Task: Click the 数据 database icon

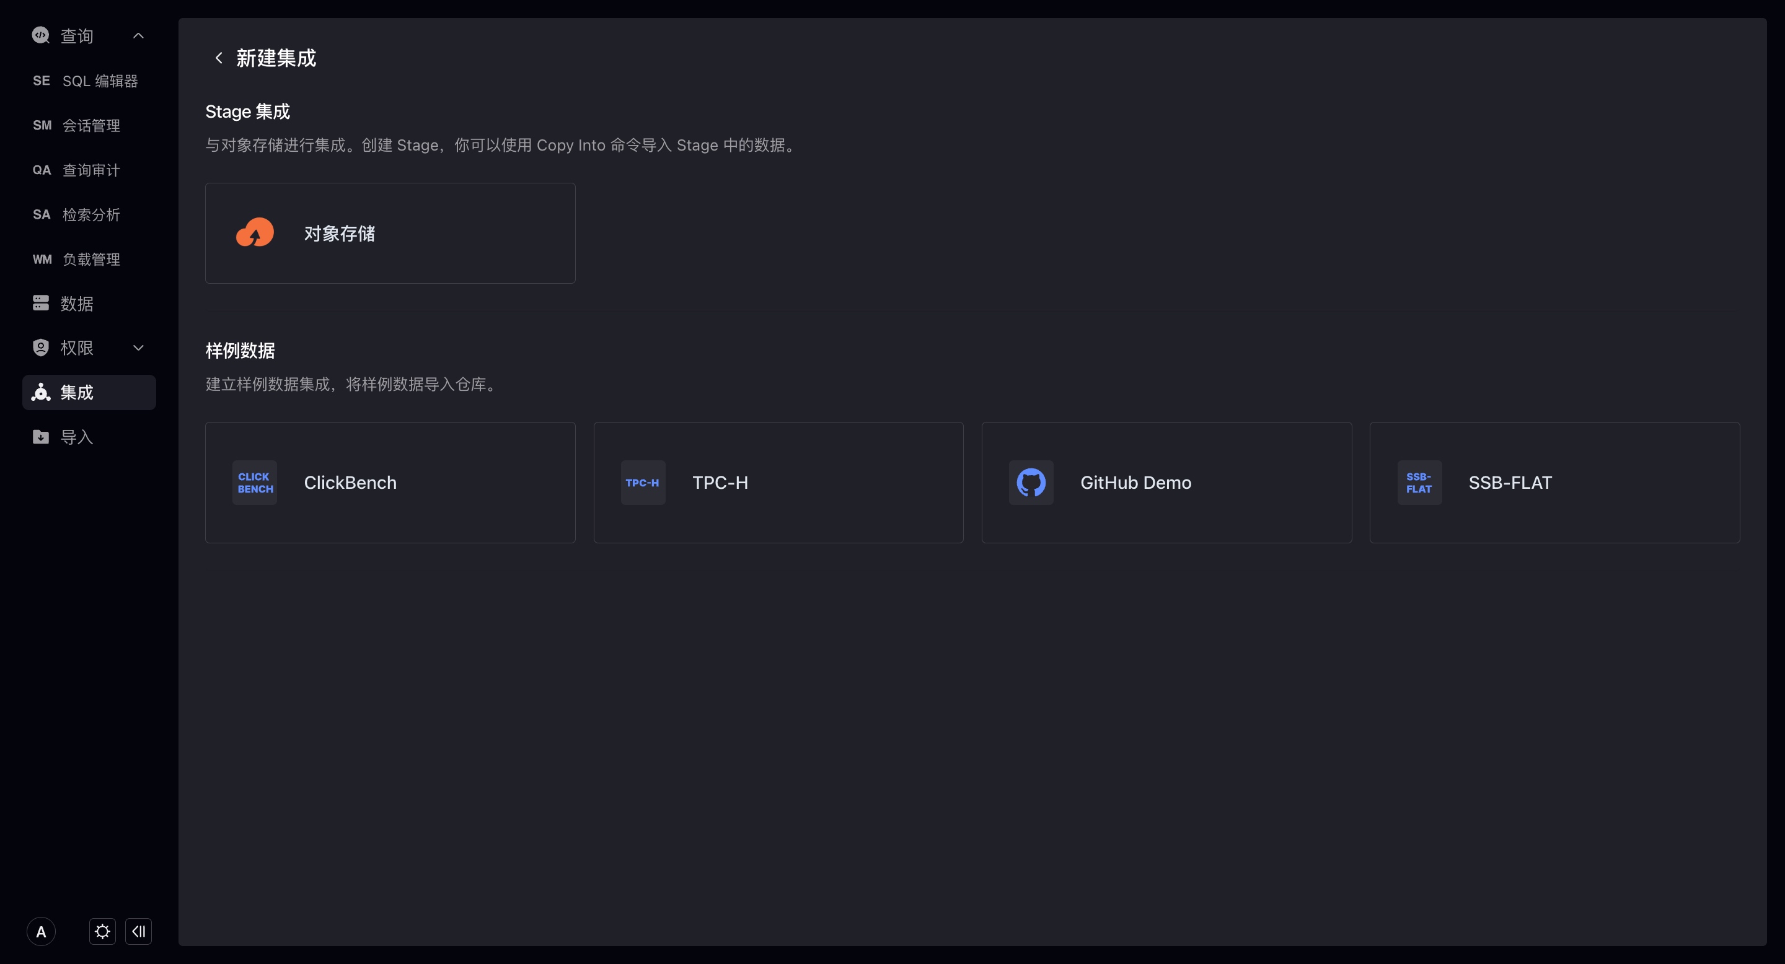Action: click(41, 304)
